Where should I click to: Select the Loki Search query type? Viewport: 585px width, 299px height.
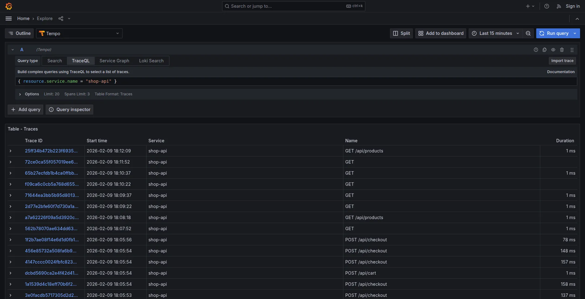151,61
